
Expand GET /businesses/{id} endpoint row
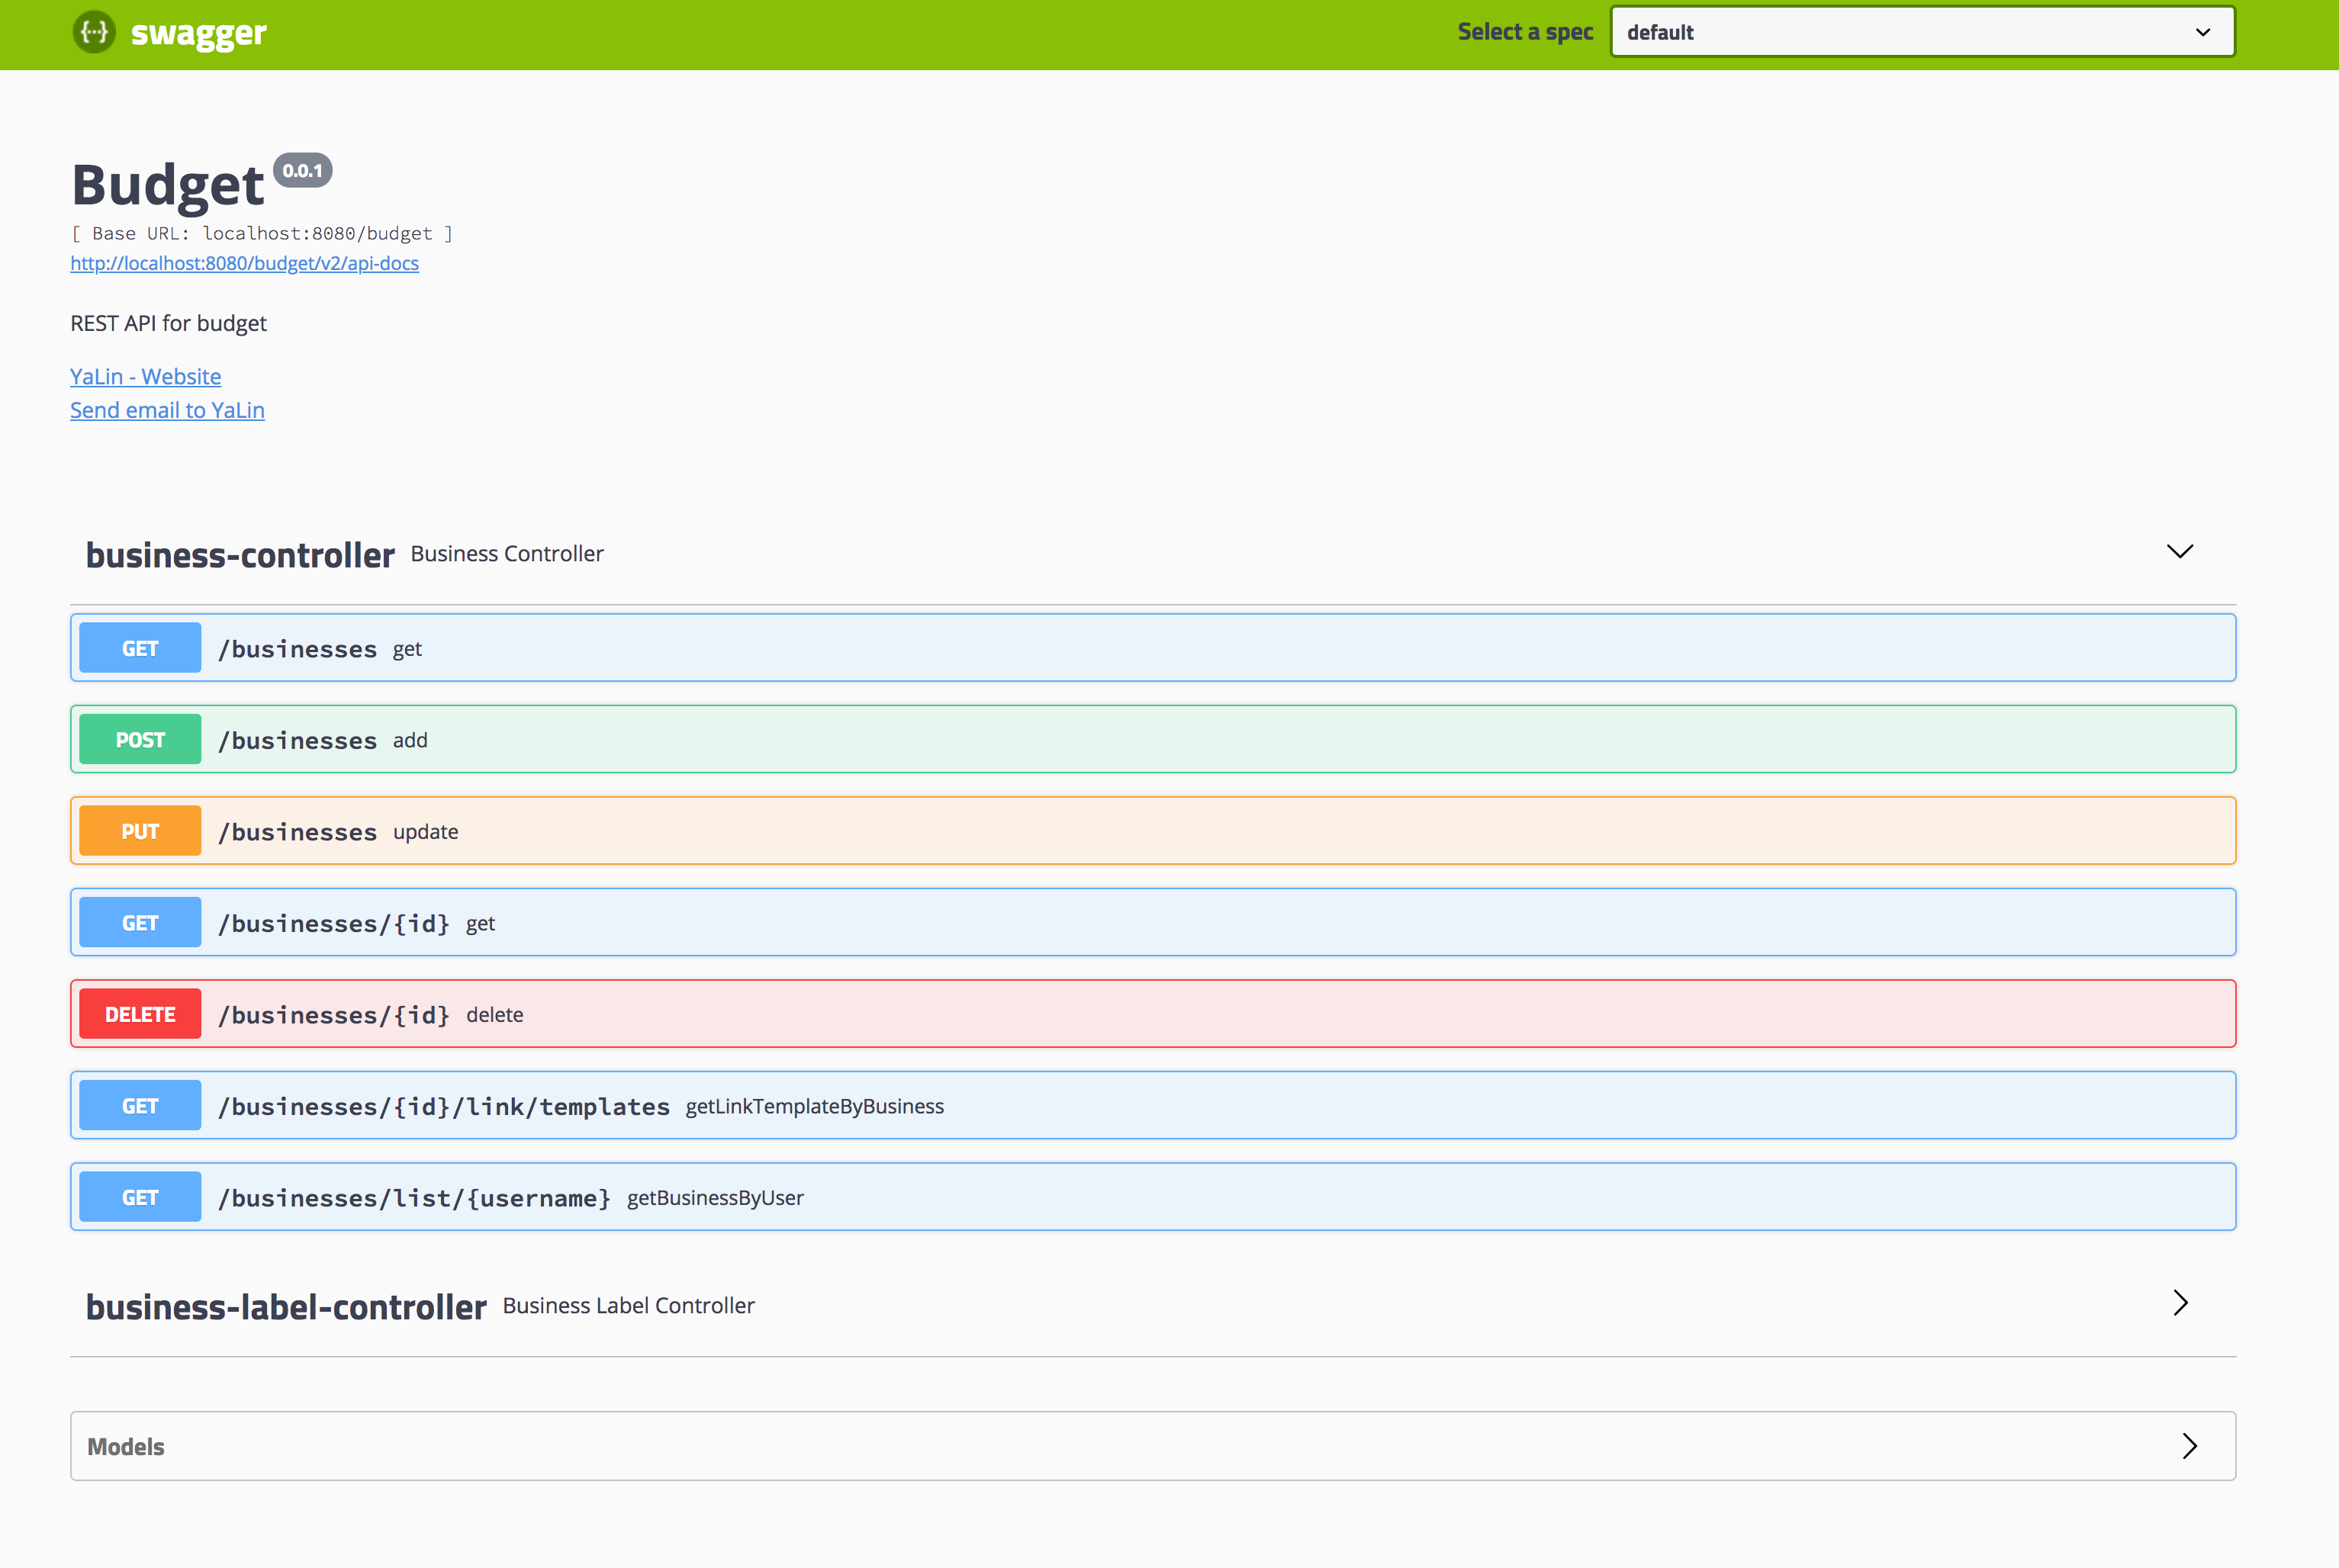(333, 923)
